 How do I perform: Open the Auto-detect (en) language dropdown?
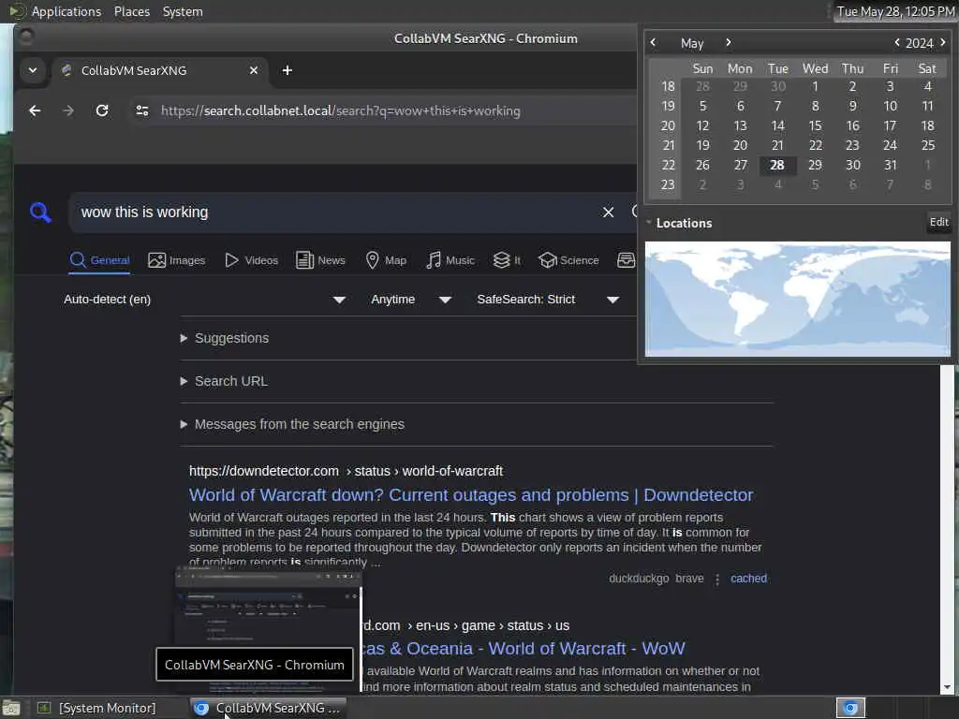tap(205, 300)
